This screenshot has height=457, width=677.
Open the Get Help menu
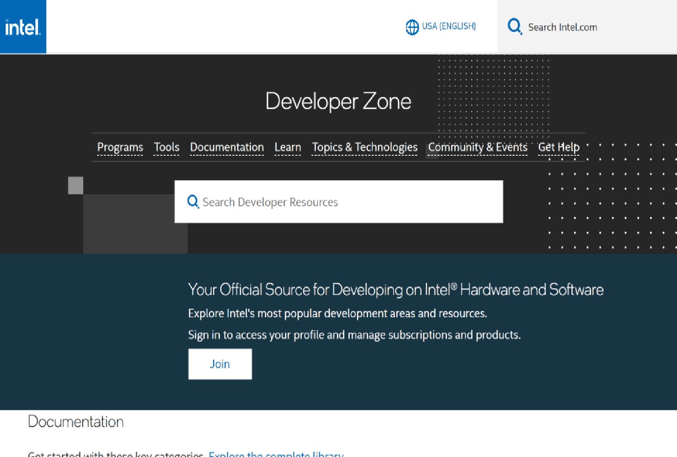coord(559,147)
